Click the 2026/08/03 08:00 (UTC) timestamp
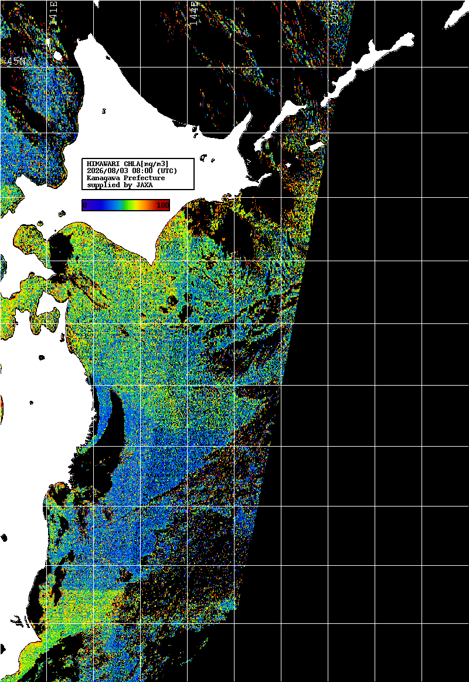The height and width of the screenshot is (682, 469). pyautogui.click(x=132, y=170)
